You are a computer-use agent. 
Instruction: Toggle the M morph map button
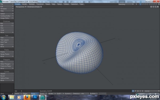tap(138, 91)
